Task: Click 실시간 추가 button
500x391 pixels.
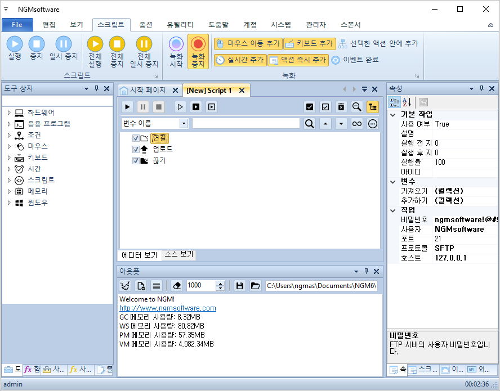Action: 240,60
